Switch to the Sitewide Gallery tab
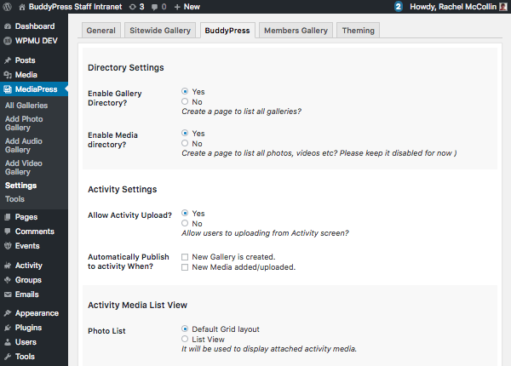Screen dimensions: 511x366 click(160, 31)
